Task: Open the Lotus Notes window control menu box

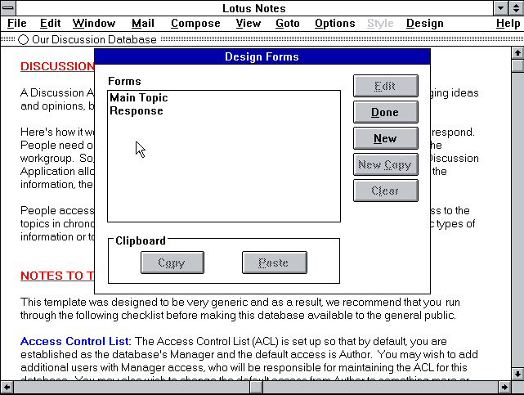Action: [8, 8]
